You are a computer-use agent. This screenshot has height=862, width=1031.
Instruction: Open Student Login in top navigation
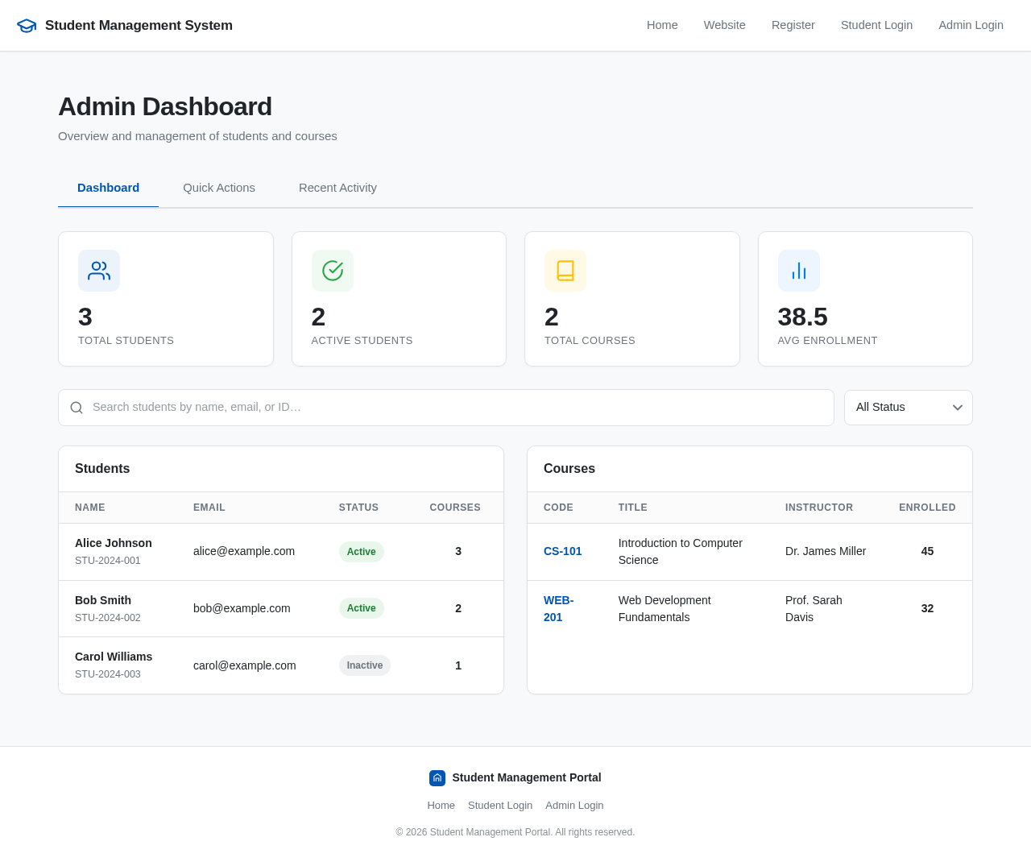coord(876,25)
